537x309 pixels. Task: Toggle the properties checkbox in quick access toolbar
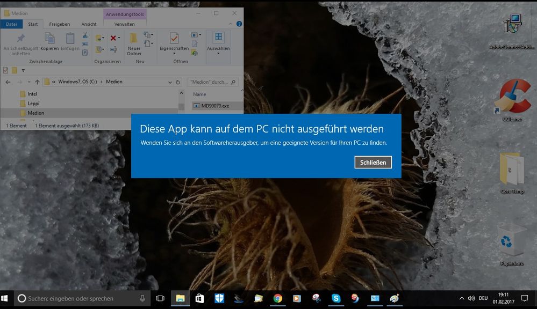pos(6,70)
